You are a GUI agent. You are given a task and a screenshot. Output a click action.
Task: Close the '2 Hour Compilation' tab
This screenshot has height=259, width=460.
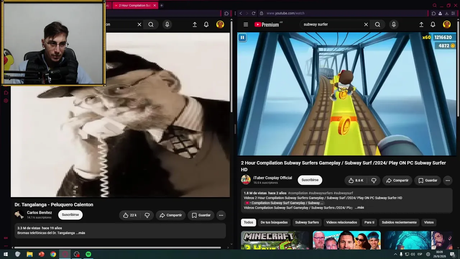(x=155, y=5)
